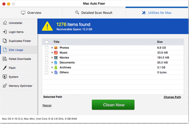
Task: Select the Utilities for Mac tab
Action: [157, 13]
